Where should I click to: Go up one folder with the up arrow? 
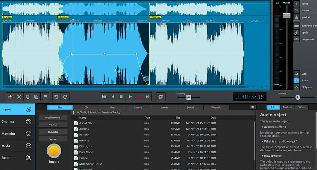(74, 112)
